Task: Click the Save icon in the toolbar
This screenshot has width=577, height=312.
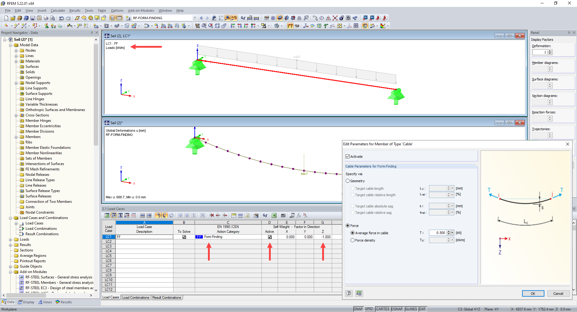Action: coord(33,18)
